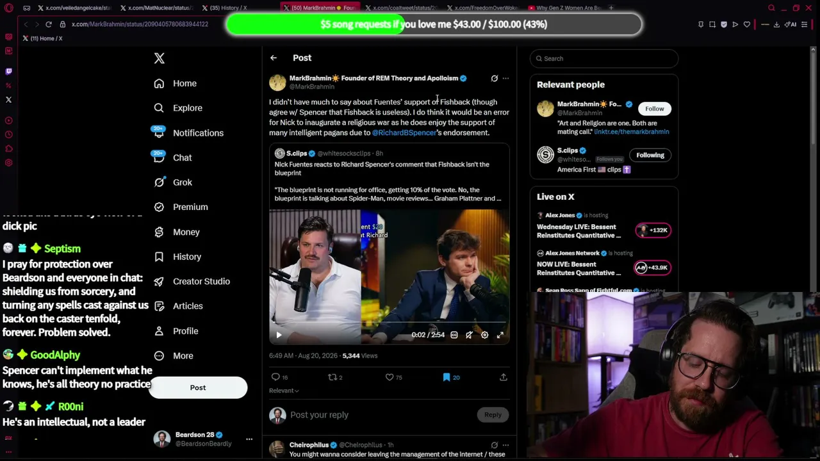The height and width of the screenshot is (461, 820).
Task: Click the X logo above Home
Action: [x=160, y=58]
